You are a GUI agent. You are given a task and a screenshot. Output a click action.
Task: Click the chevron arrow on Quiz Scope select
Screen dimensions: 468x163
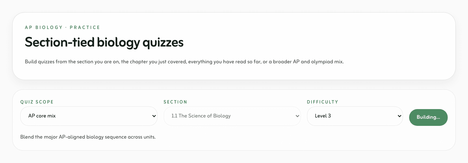click(154, 116)
